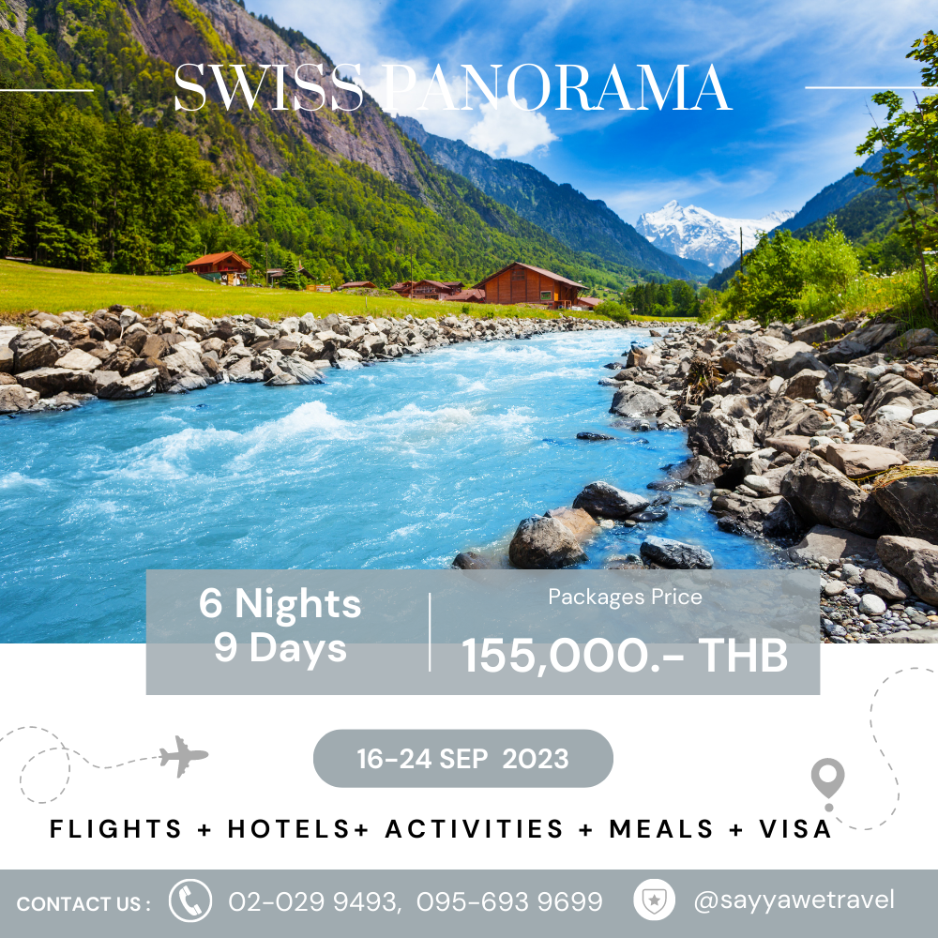Select the 16-24 SEP 2023 date pill

[x=463, y=759]
